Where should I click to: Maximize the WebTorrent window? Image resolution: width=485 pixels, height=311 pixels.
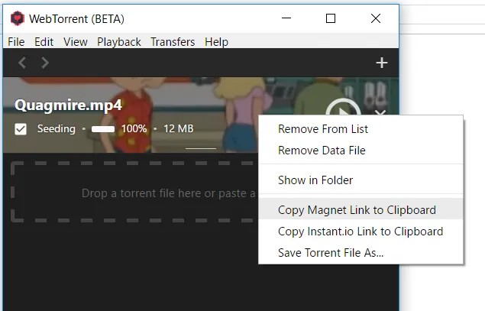point(331,18)
